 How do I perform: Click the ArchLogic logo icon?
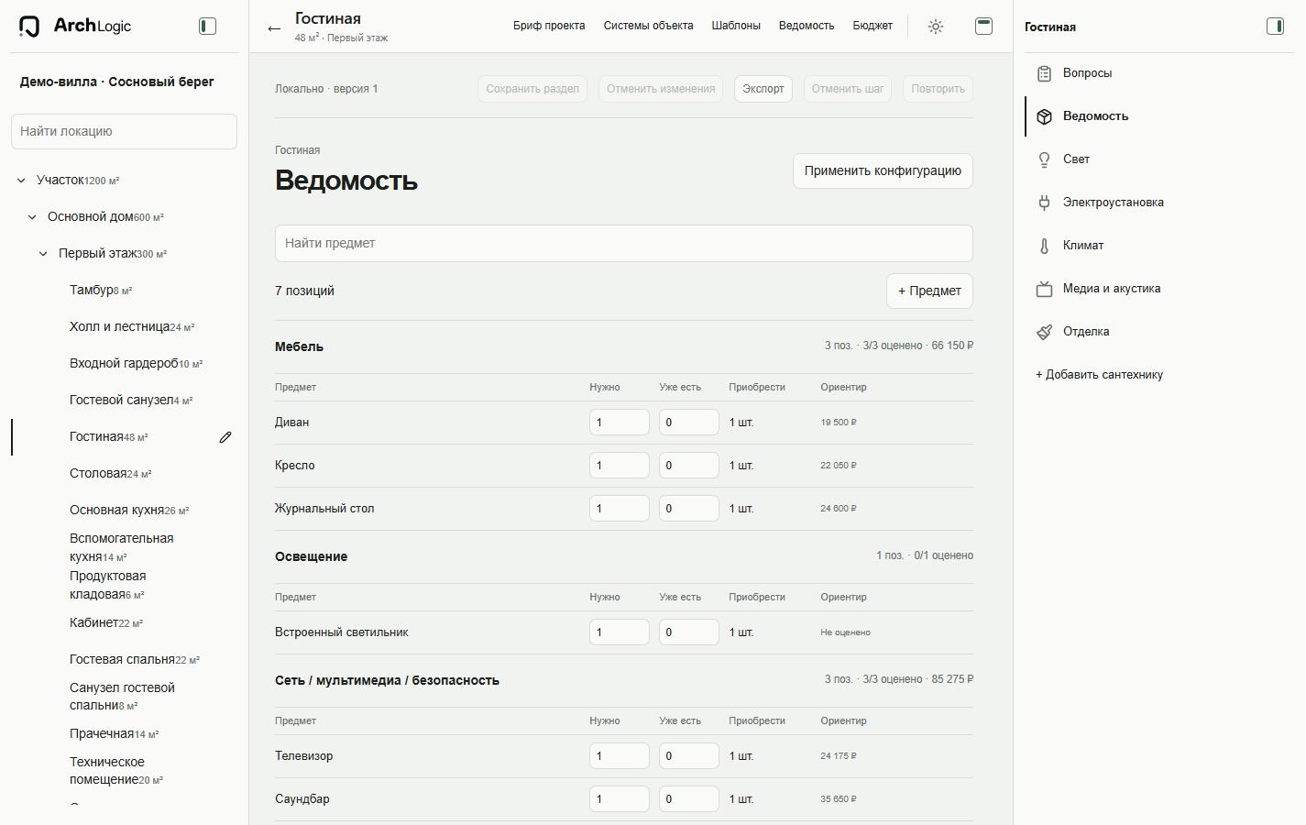(x=29, y=27)
